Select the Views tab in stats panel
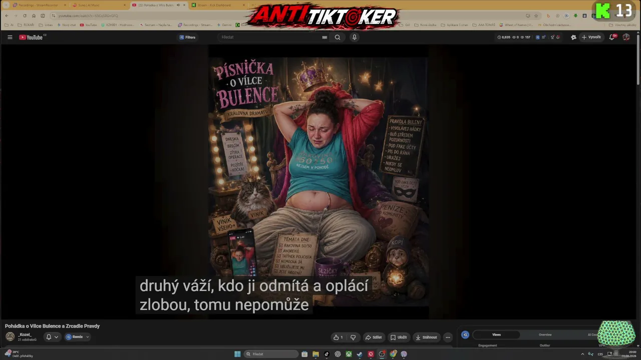Image resolution: width=641 pixels, height=360 pixels. click(496, 334)
